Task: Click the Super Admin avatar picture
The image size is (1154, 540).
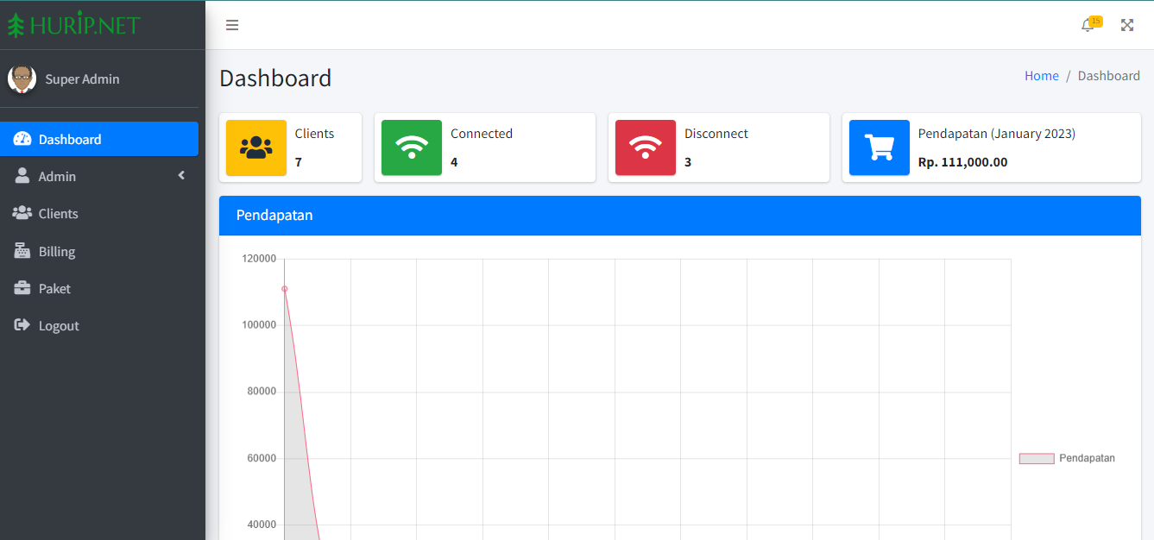Action: coord(22,78)
